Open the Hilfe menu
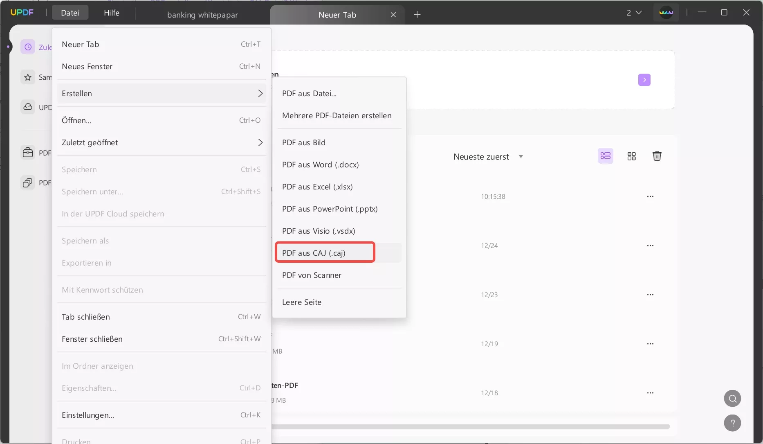Screen dimensions: 763x444 (112, 13)
